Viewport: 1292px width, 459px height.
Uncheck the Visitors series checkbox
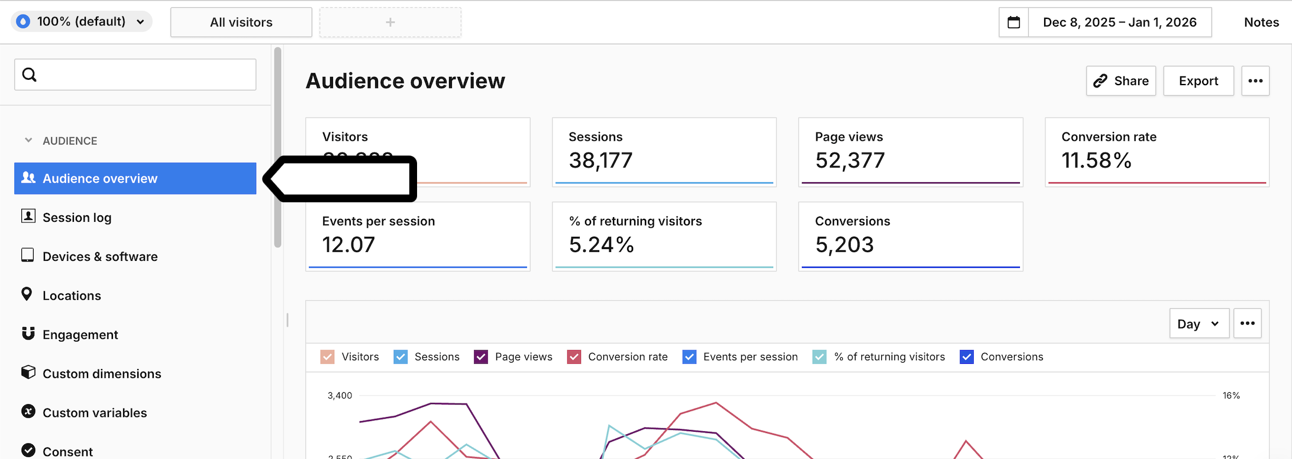(327, 357)
